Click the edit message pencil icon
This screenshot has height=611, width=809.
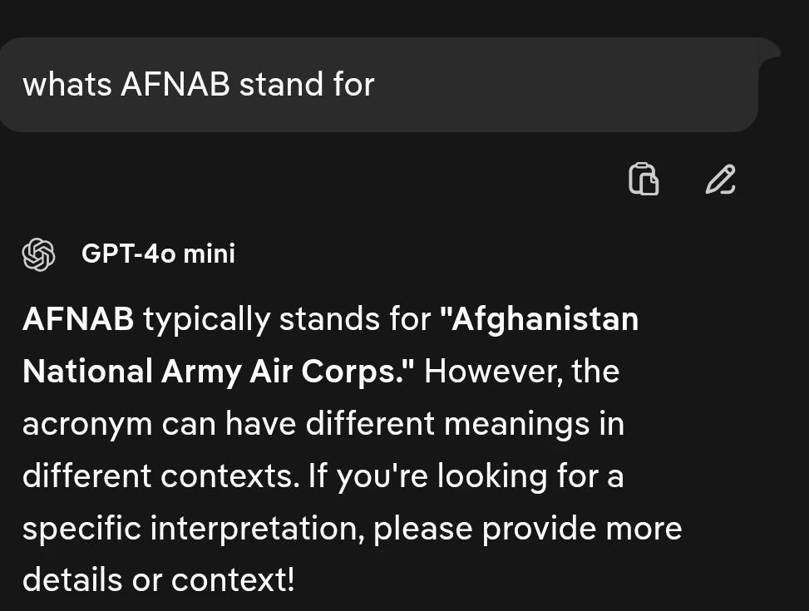tap(720, 179)
